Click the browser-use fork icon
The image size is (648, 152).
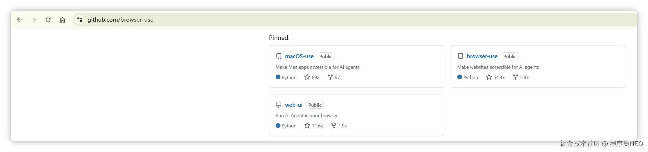(515, 77)
